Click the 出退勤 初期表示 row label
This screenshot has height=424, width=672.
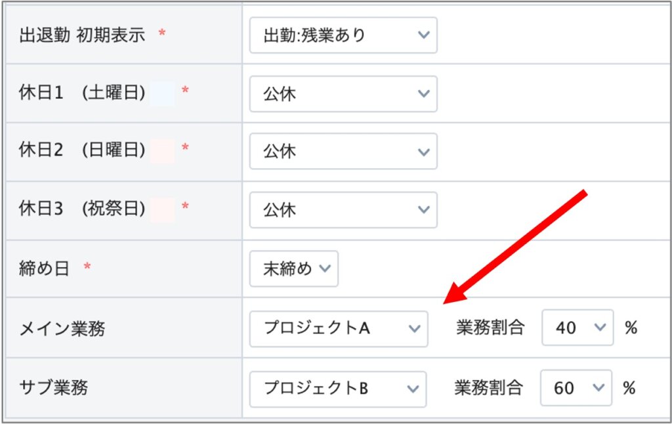pos(82,35)
